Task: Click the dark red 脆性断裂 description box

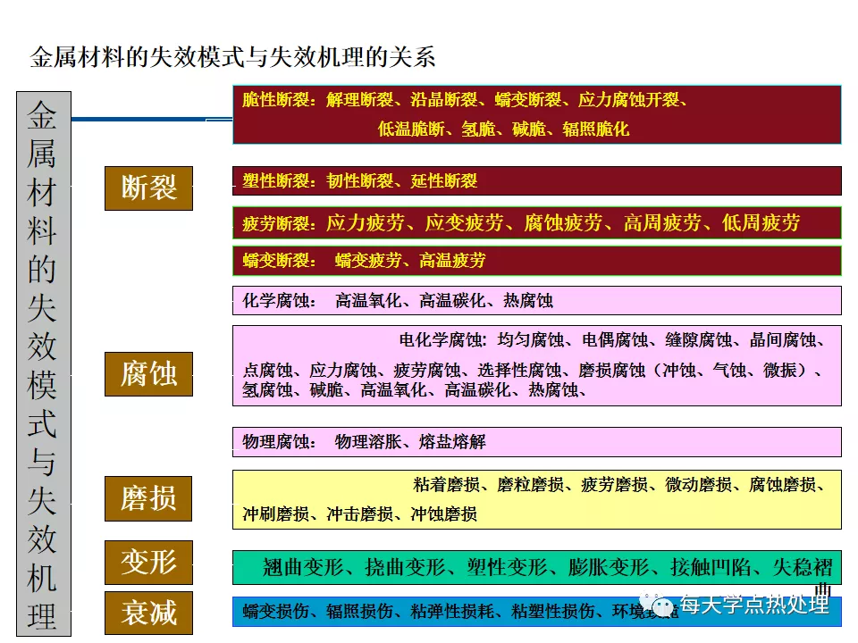Action: pos(536,114)
